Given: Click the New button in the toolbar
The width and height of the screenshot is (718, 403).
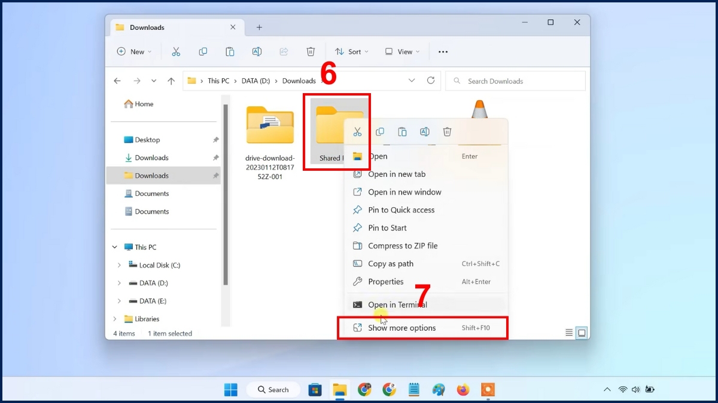Looking at the screenshot, I should coord(133,51).
